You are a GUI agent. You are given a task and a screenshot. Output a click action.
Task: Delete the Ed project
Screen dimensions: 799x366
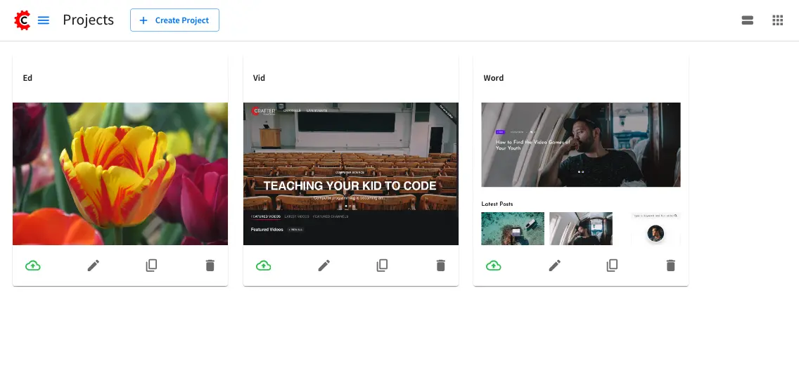click(210, 266)
